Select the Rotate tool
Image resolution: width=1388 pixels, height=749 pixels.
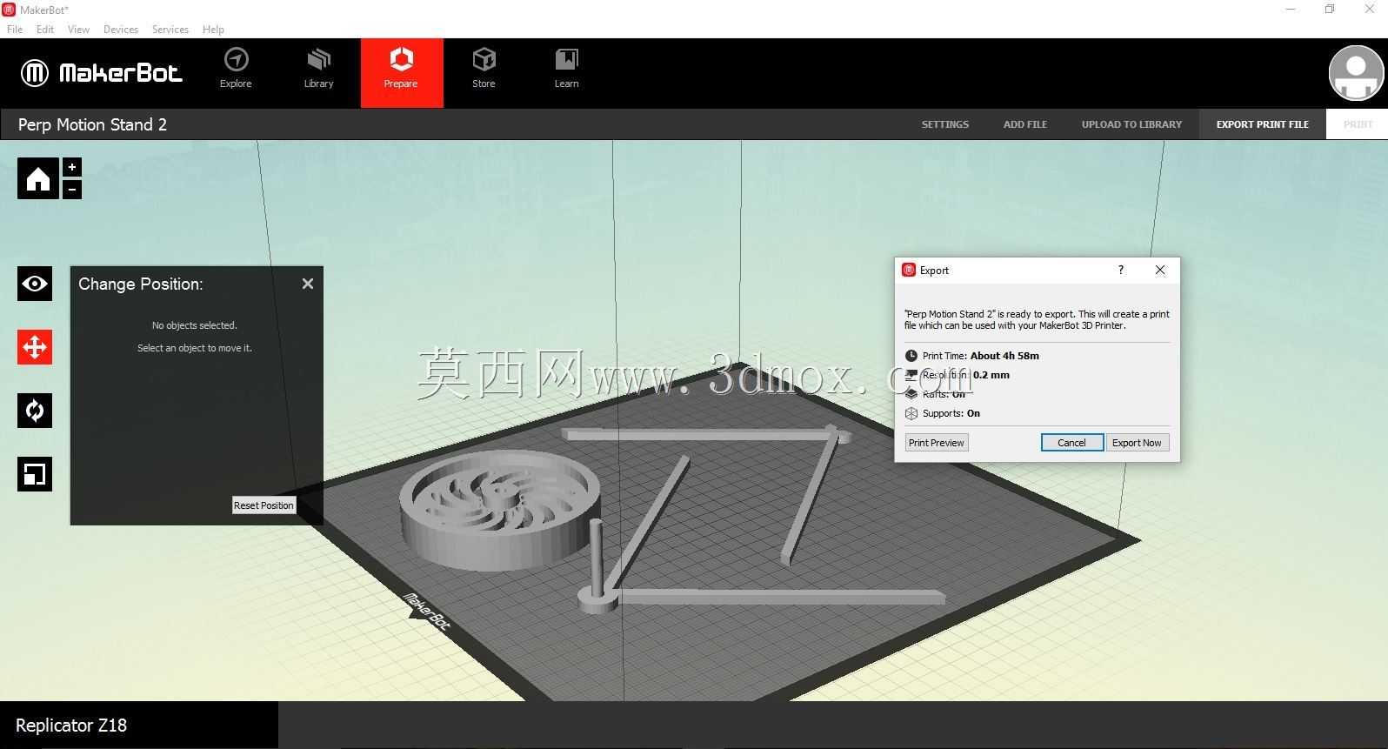[x=35, y=411]
